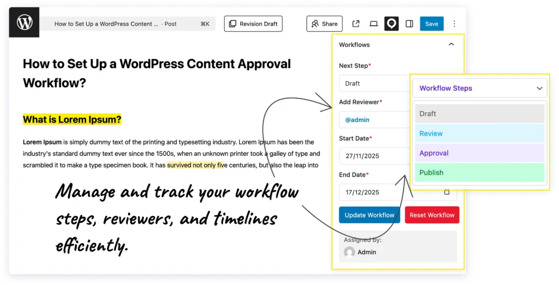Select the Draft step in the list
Screen dimensions: 559x285
(x=479, y=114)
